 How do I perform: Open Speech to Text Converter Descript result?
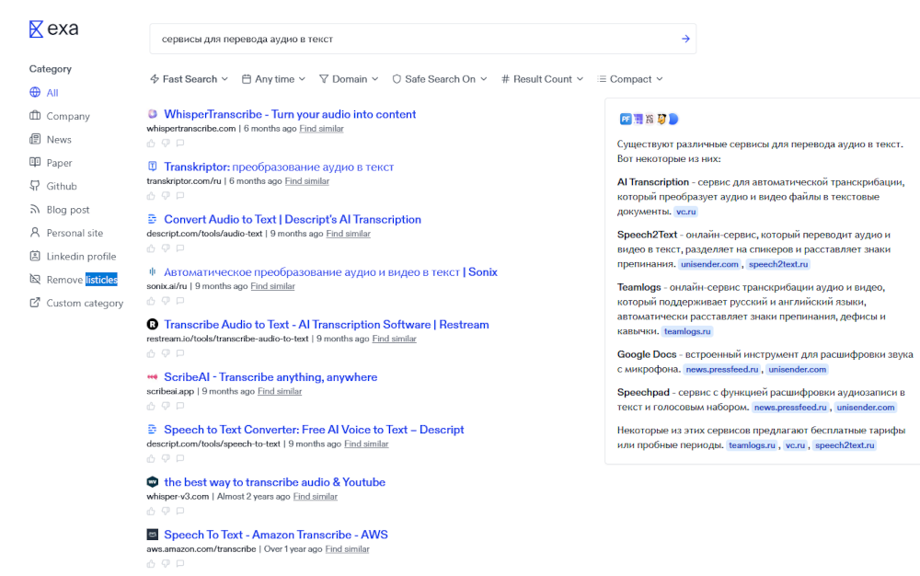pos(314,430)
